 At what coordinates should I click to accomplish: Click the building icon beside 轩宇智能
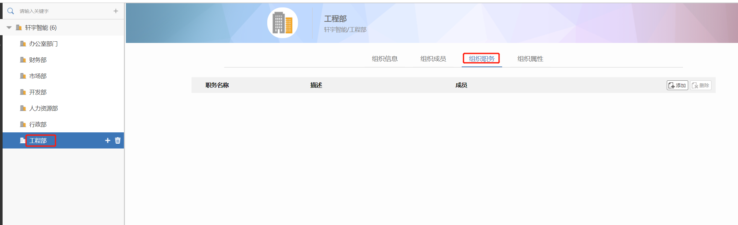point(19,27)
